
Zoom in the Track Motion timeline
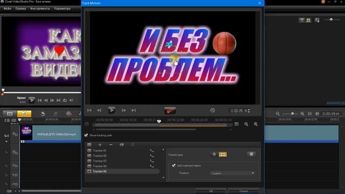click(x=256, y=124)
